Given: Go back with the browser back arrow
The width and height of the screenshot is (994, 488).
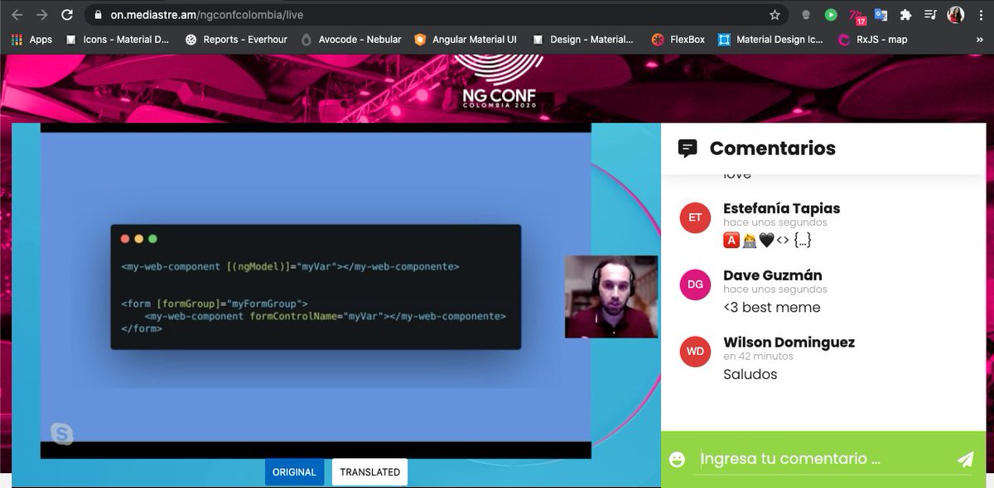Looking at the screenshot, I should click(x=17, y=15).
